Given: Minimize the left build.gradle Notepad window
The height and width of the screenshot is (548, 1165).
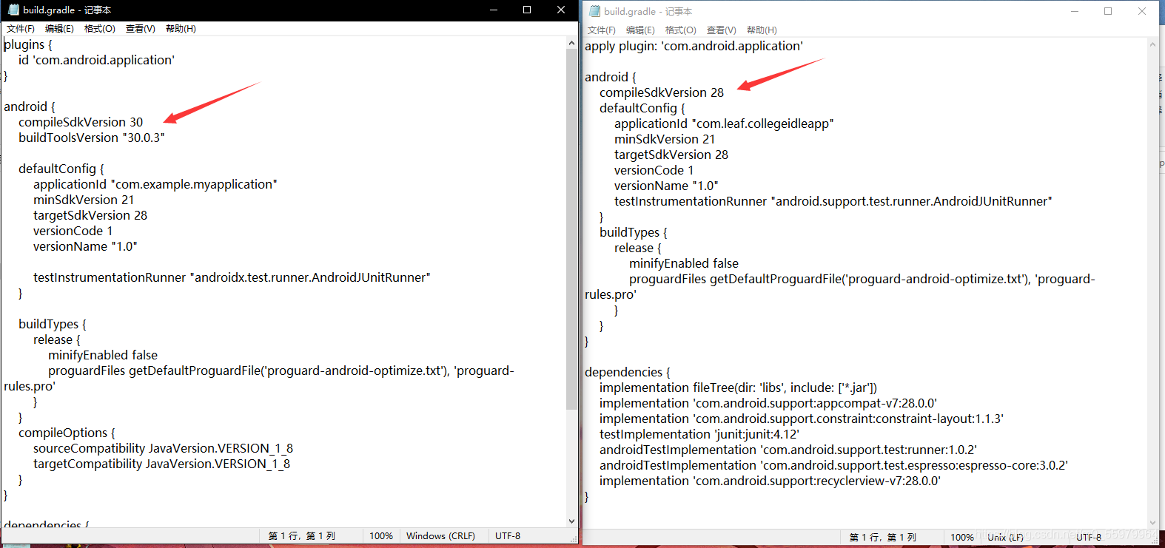Looking at the screenshot, I should point(494,10).
